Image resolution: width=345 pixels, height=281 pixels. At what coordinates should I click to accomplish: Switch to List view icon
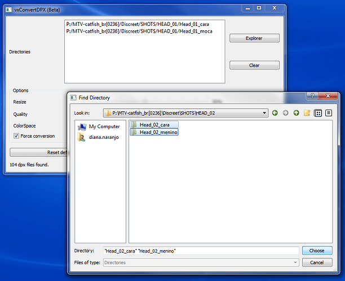click(318, 113)
